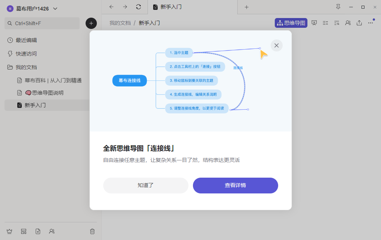Expand the 幕布用户1426 account dropdown
This screenshot has width=381, height=240.
pyautogui.click(x=32, y=9)
